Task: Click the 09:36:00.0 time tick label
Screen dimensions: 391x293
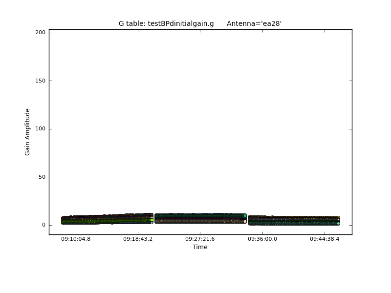Action: tap(262, 239)
